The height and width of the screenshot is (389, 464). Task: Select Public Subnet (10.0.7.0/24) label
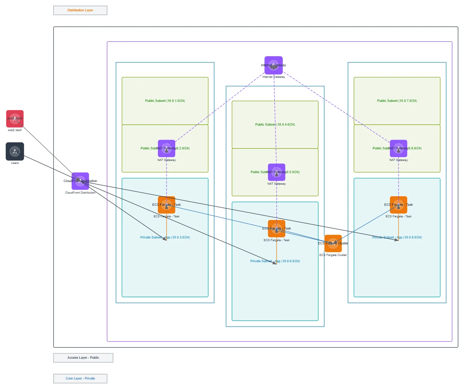(397, 101)
